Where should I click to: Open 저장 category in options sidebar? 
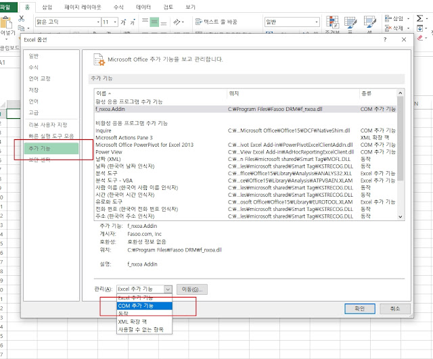[51, 90]
